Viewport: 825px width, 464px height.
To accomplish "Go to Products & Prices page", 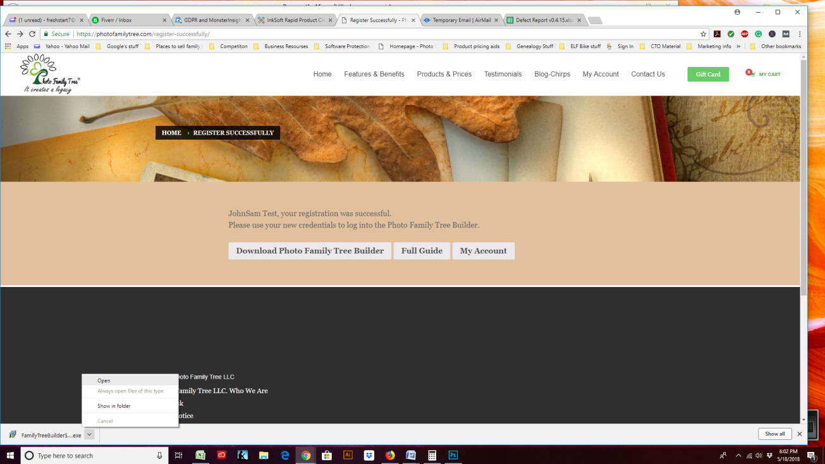I will tap(444, 74).
